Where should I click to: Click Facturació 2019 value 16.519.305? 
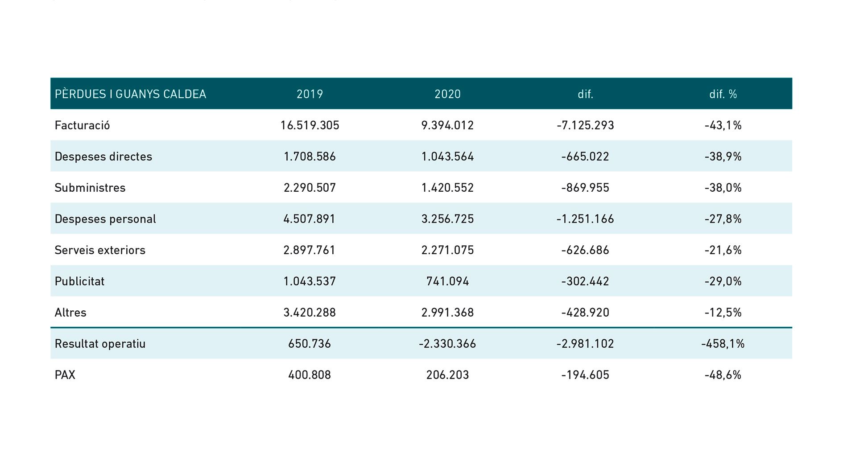[x=310, y=125]
